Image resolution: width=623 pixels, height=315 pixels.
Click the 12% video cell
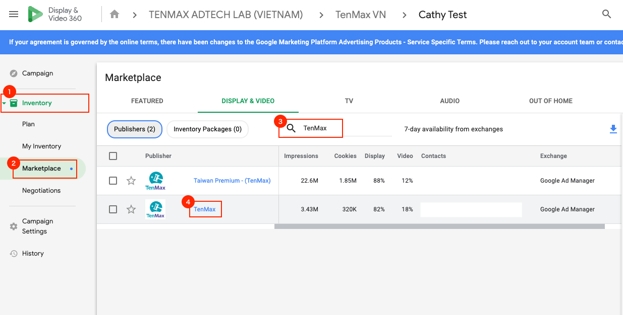click(x=408, y=181)
